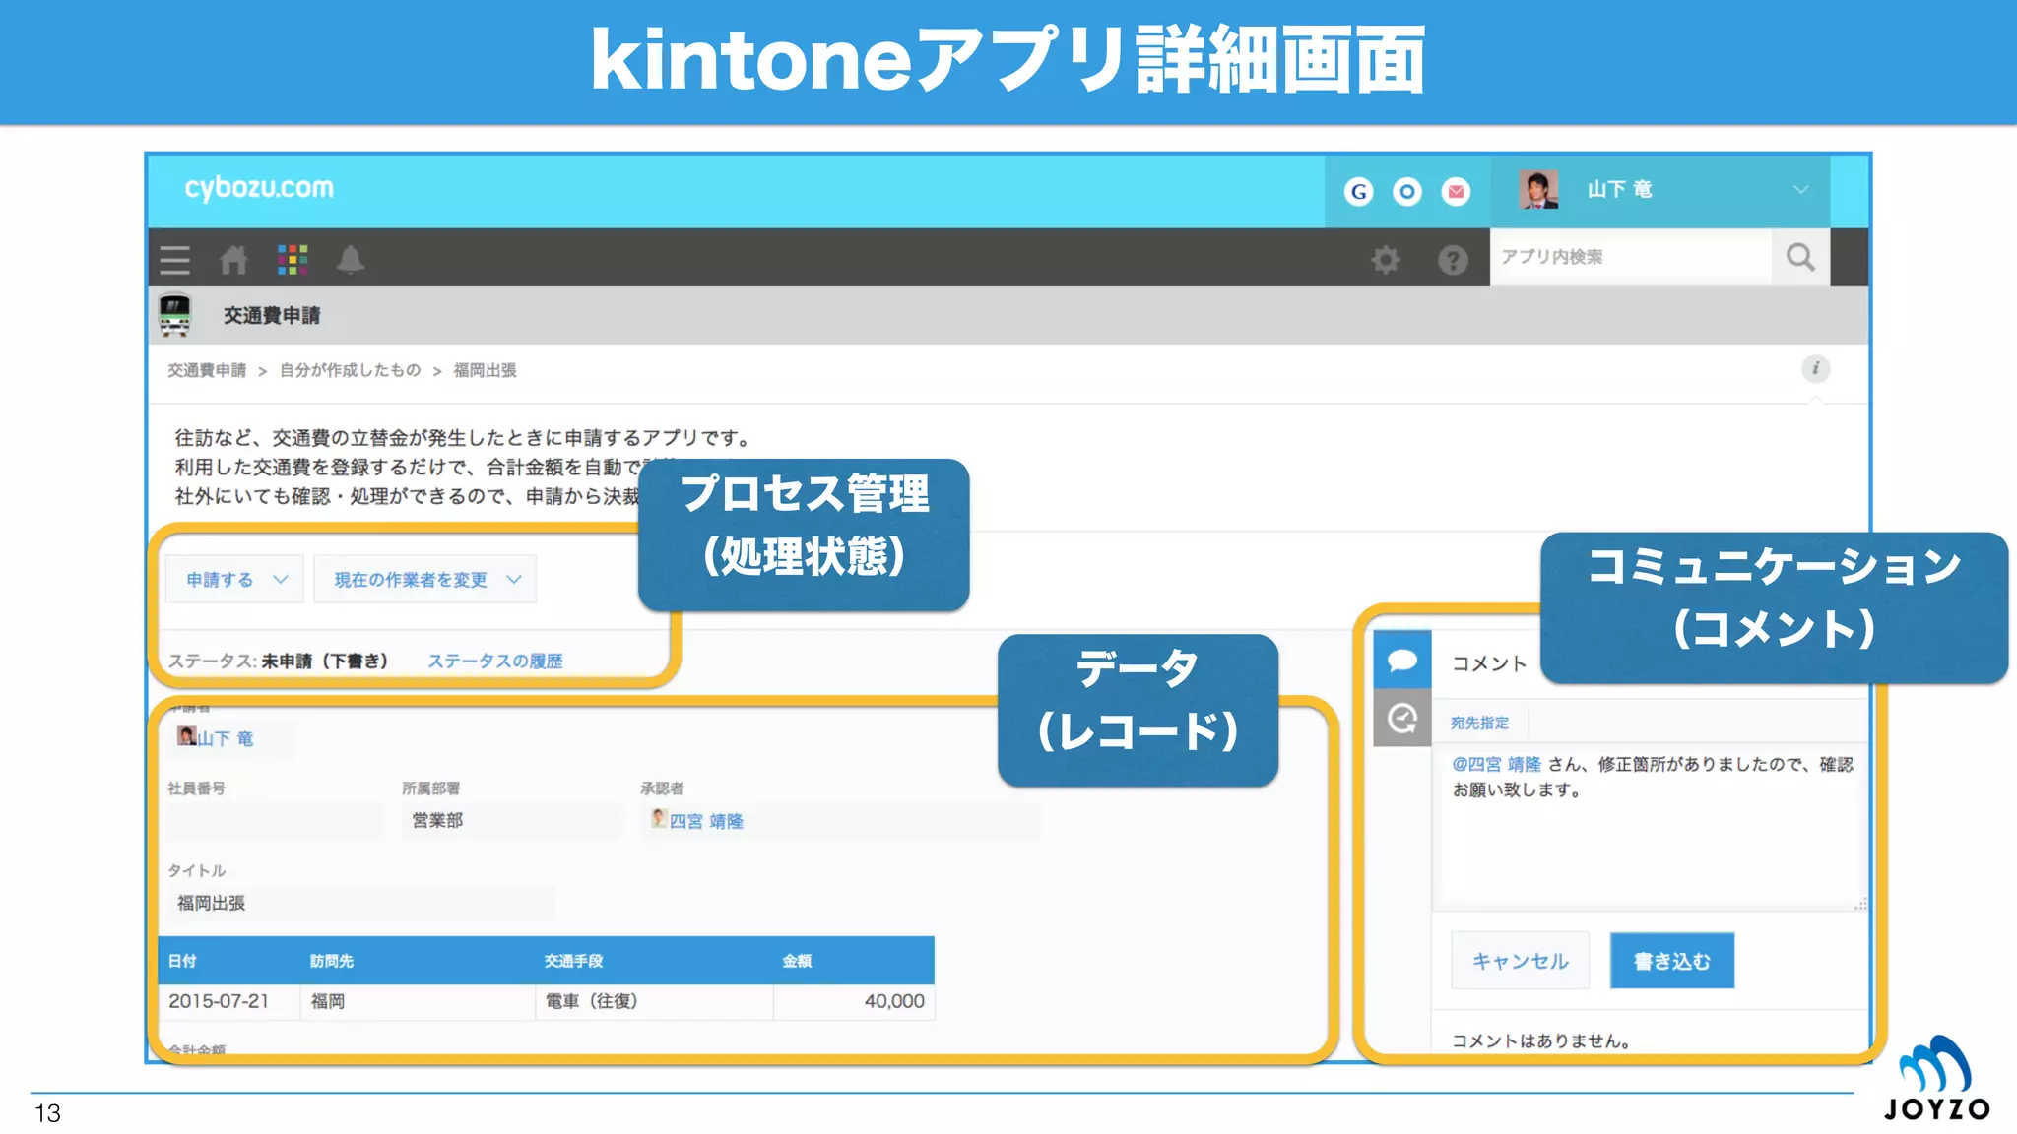
Task: Click the コメントはありません。 text
Action: pyautogui.click(x=1542, y=1040)
